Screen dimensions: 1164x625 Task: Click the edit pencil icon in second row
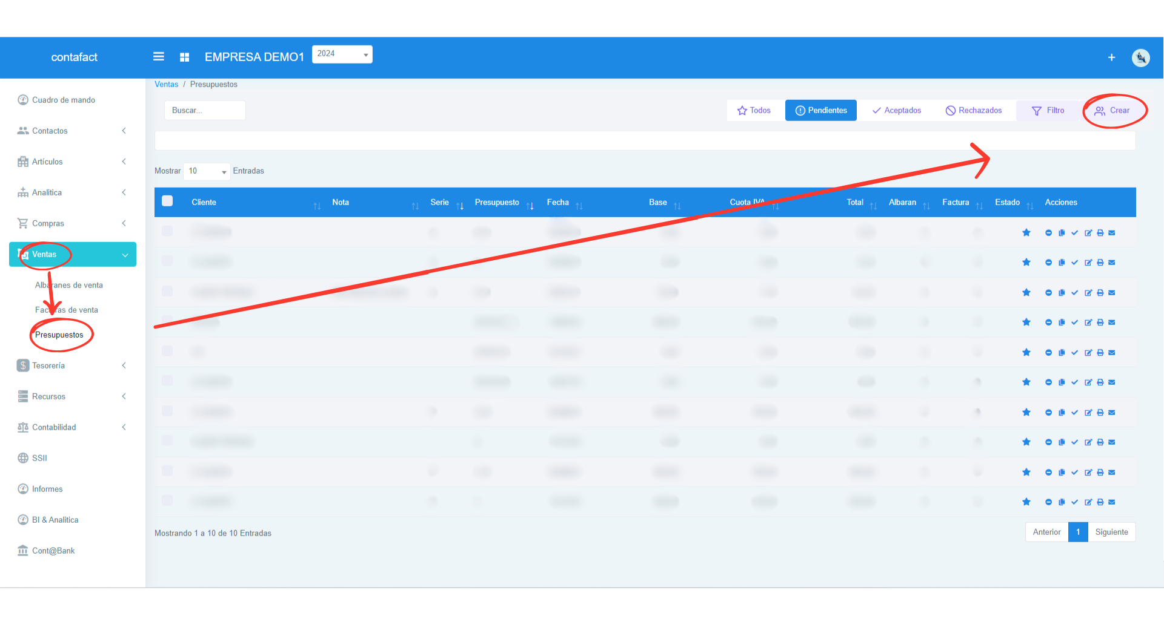(1088, 263)
